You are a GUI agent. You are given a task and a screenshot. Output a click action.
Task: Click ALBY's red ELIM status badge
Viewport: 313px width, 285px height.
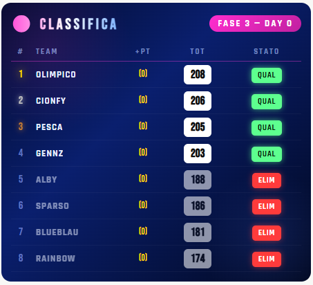tap(267, 181)
